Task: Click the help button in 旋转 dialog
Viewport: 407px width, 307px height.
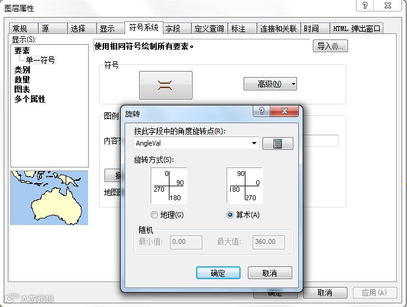Action: [x=261, y=111]
